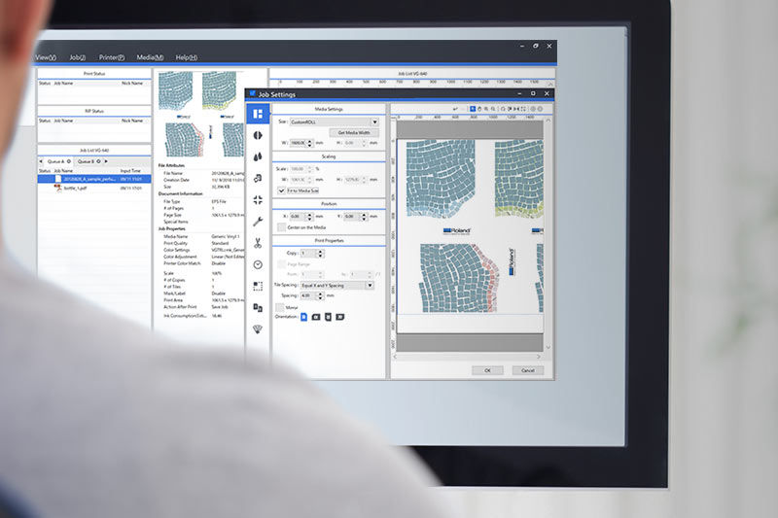778x518 pixels.
Task: Open Queue A gear settings icon
Action: (69, 161)
